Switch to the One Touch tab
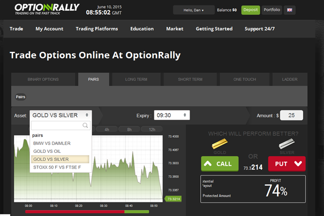This screenshot has width=324, height=216. (x=245, y=79)
